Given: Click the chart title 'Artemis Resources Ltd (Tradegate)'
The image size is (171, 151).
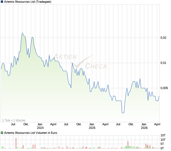Looking at the screenshot, I should coord(28,2).
